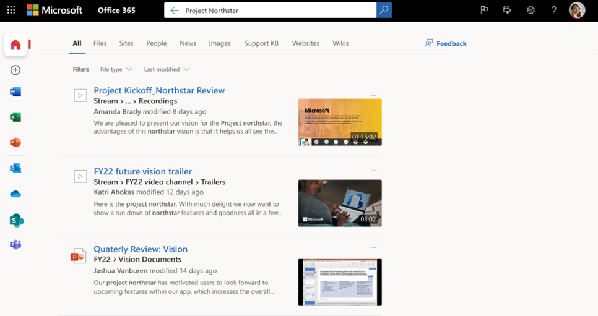Click Trailers breadcrumb in second result
Screen dimensions: 598x316
pos(213,182)
